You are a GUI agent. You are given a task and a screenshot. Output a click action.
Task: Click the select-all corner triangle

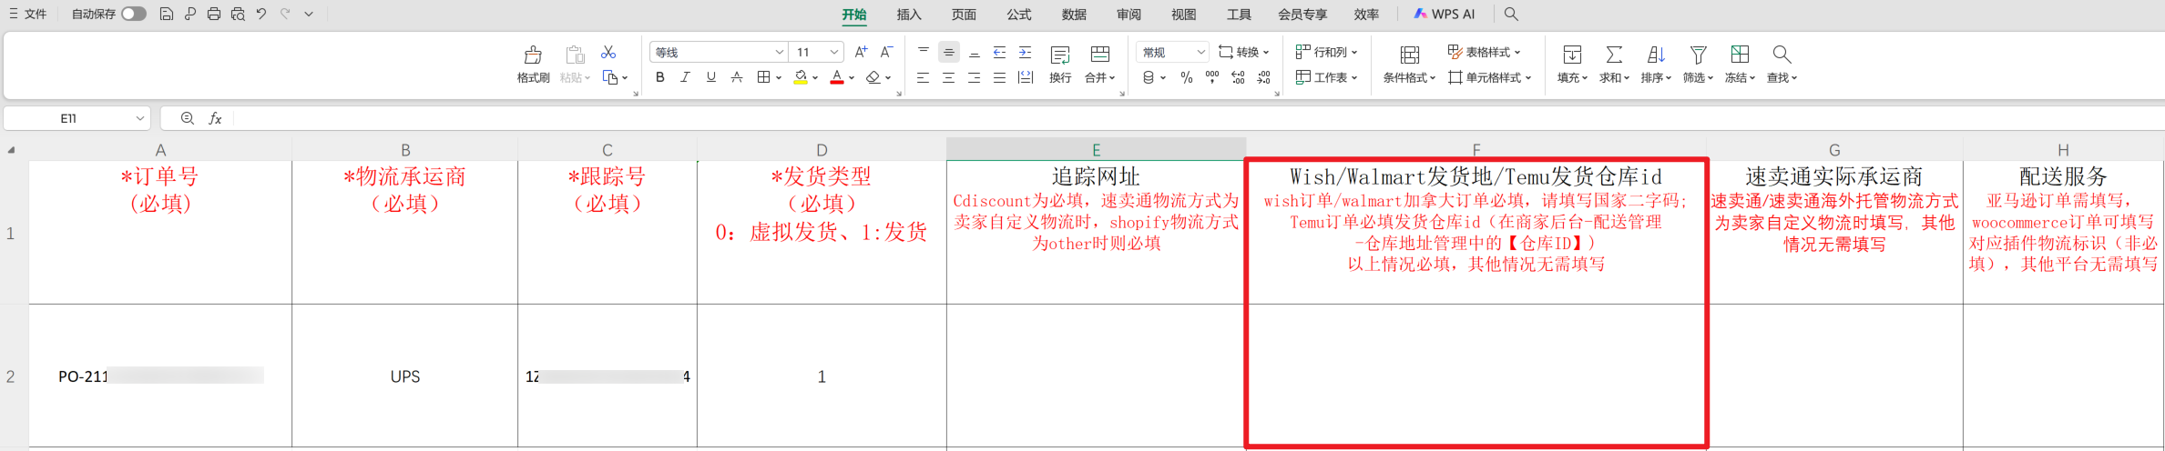pyautogui.click(x=11, y=150)
